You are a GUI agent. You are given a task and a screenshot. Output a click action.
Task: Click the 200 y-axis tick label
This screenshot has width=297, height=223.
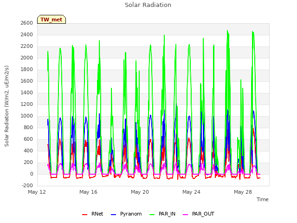coord(28,162)
